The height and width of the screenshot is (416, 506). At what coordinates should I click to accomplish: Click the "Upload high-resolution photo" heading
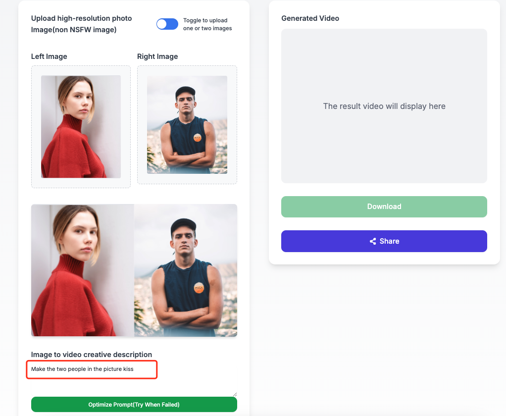point(82,18)
